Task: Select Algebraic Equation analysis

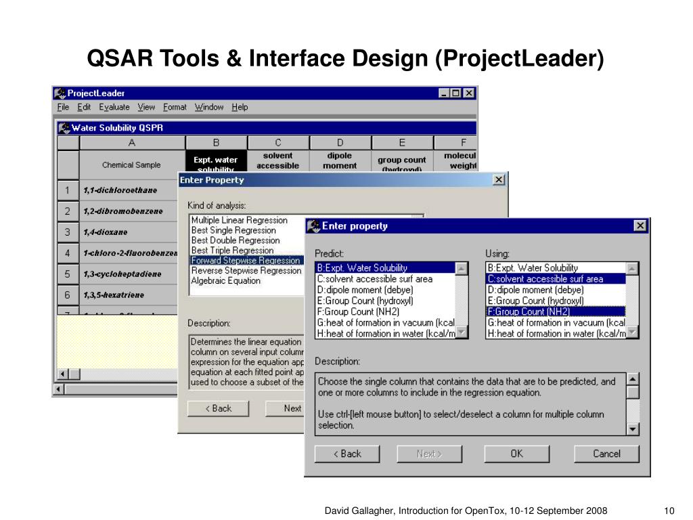Action: click(225, 281)
